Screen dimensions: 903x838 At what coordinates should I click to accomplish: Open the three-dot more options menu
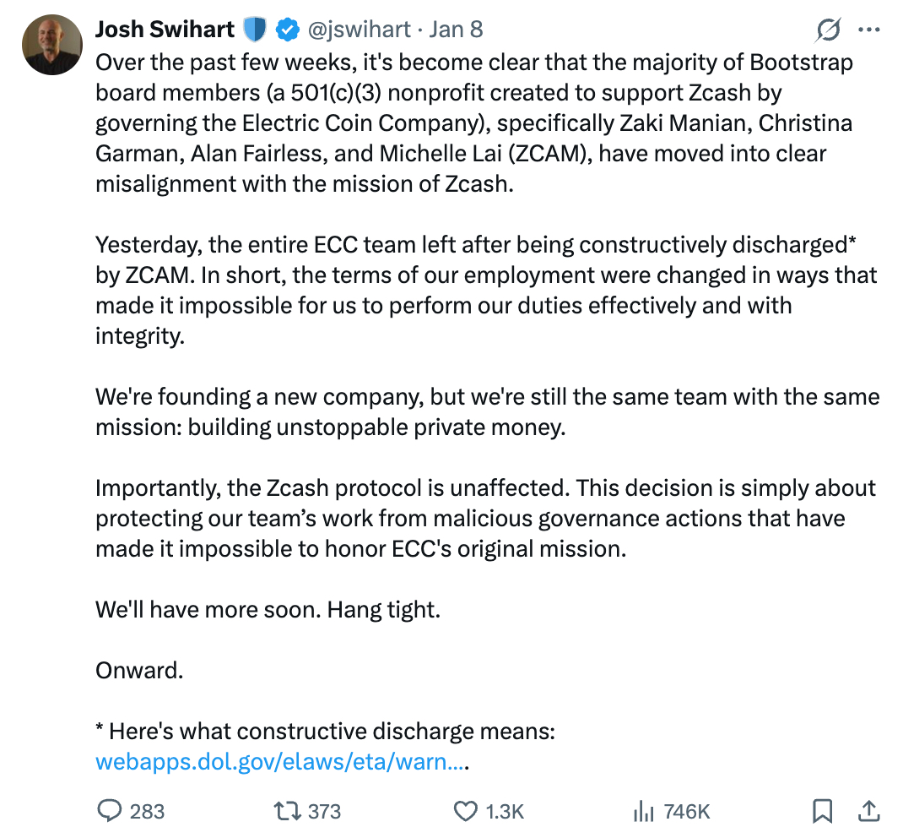pyautogui.click(x=868, y=30)
